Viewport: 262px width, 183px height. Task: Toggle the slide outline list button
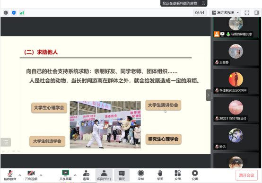coord(6,142)
